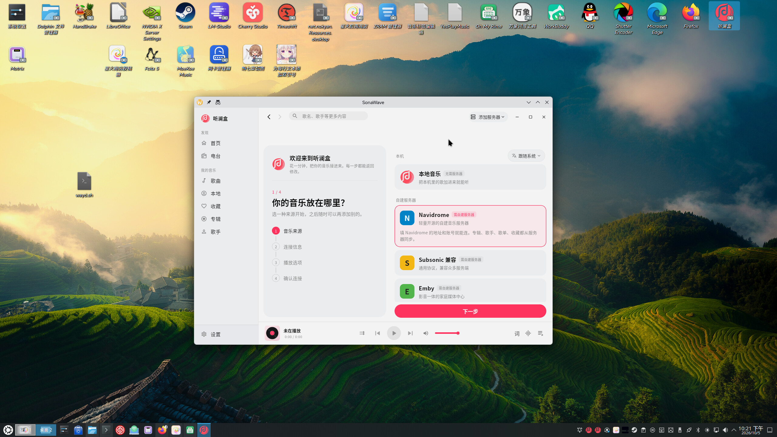Open the application launcher in the taskbar
The image size is (777, 437).
pos(8,430)
